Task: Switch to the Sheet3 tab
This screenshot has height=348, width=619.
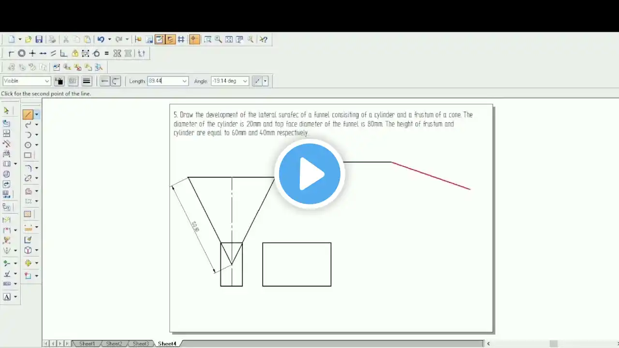Action: click(x=141, y=344)
